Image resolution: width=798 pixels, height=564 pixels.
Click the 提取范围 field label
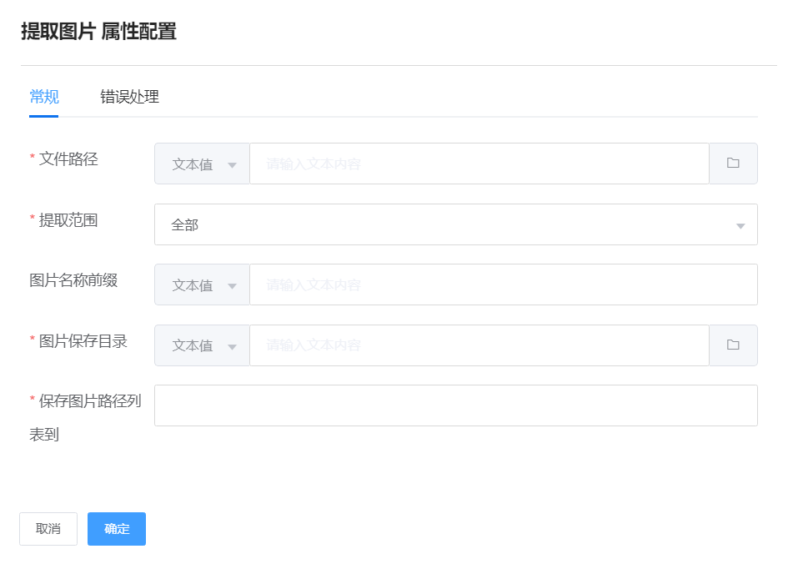[68, 219]
